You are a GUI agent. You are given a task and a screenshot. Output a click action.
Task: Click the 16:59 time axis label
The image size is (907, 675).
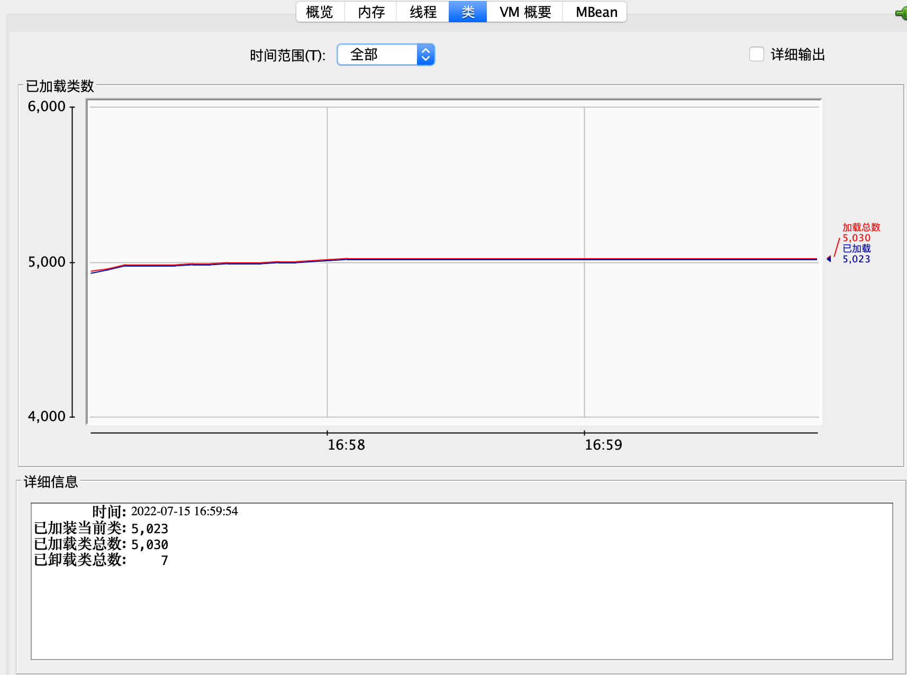pos(603,445)
